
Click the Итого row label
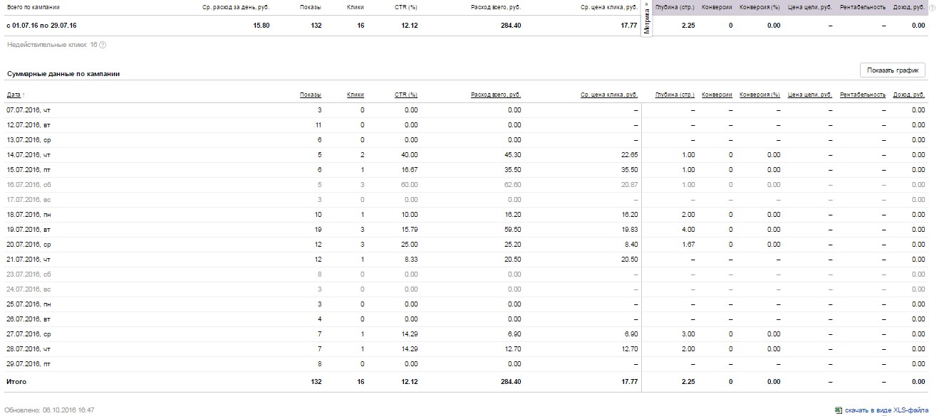point(16,382)
